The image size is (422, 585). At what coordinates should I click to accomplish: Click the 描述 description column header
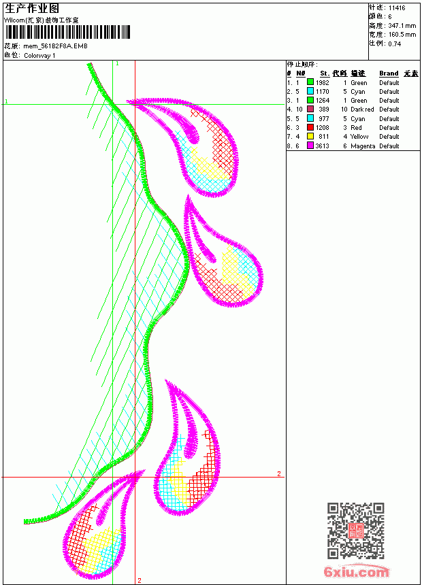coord(358,73)
